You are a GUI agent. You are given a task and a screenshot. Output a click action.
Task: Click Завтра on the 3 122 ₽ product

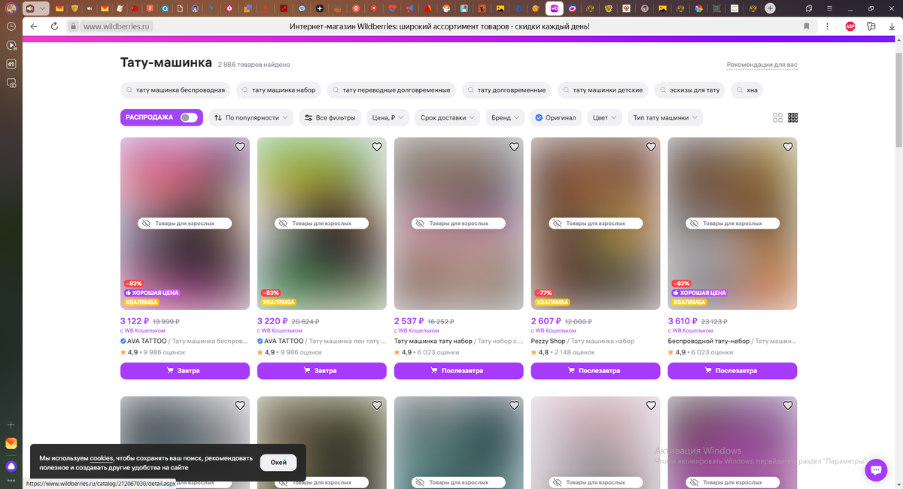click(x=185, y=371)
